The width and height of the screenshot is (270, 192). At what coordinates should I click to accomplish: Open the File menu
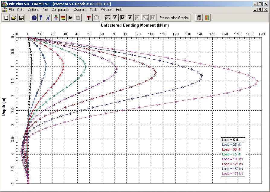click(x=11, y=10)
